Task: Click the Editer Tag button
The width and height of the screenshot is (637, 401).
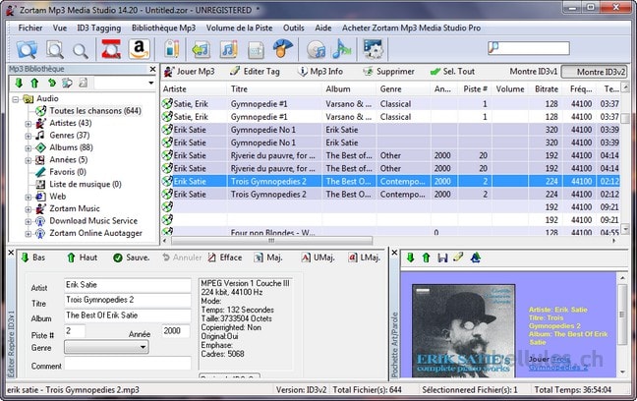Action: [x=255, y=72]
